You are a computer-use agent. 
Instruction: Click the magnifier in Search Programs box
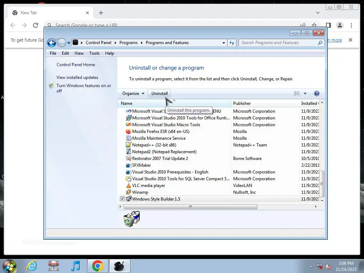coord(320,43)
